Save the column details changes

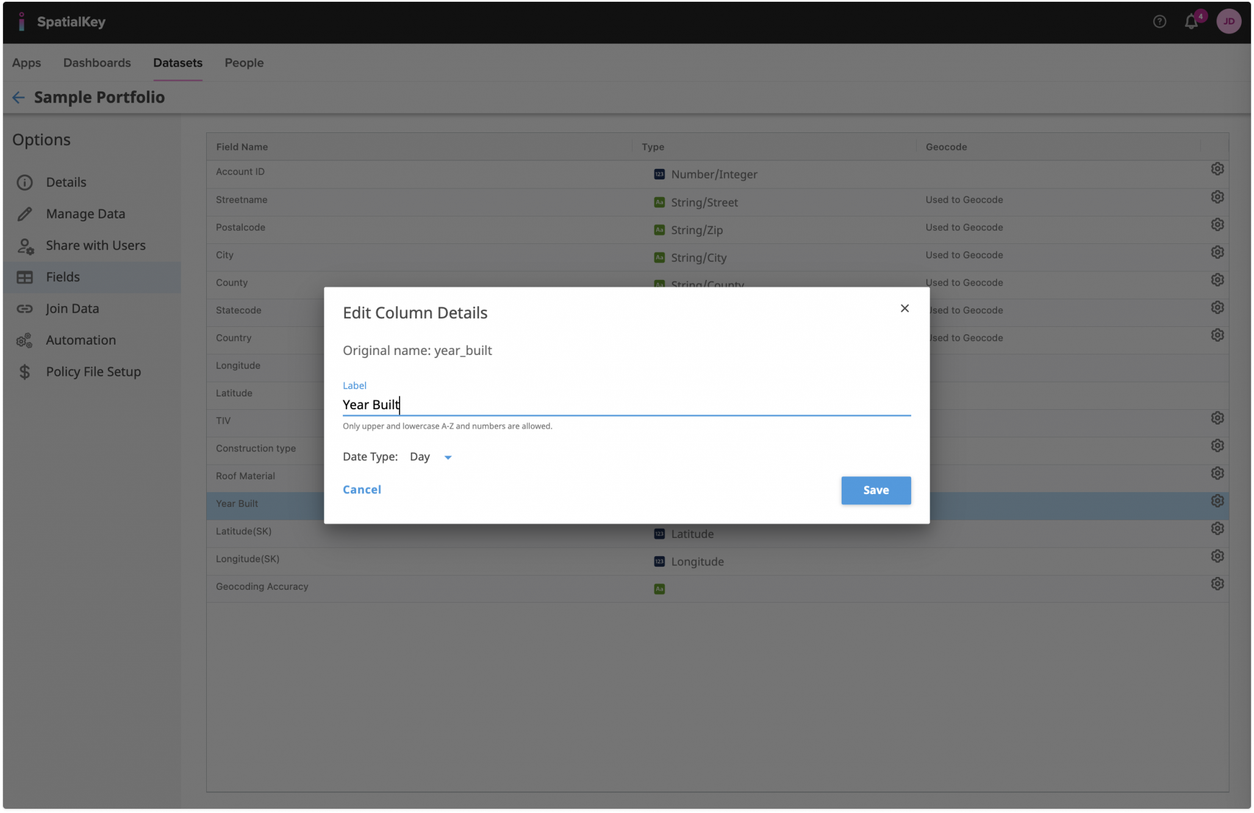tap(876, 490)
